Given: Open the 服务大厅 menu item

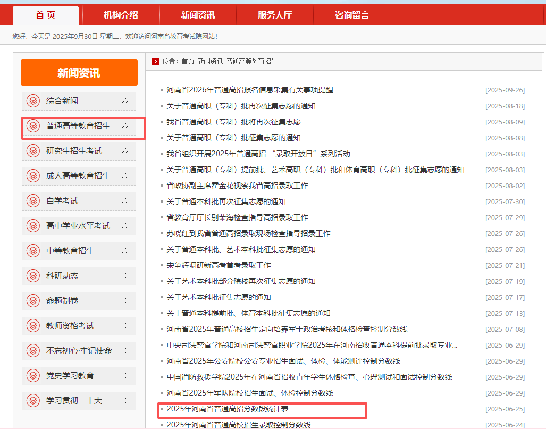Looking at the screenshot, I should (x=274, y=14).
